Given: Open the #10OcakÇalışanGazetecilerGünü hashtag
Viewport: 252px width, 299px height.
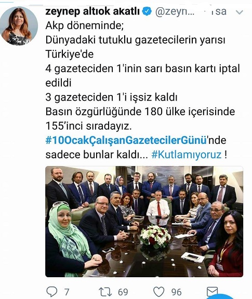Looking at the screenshot, I should (126, 140).
